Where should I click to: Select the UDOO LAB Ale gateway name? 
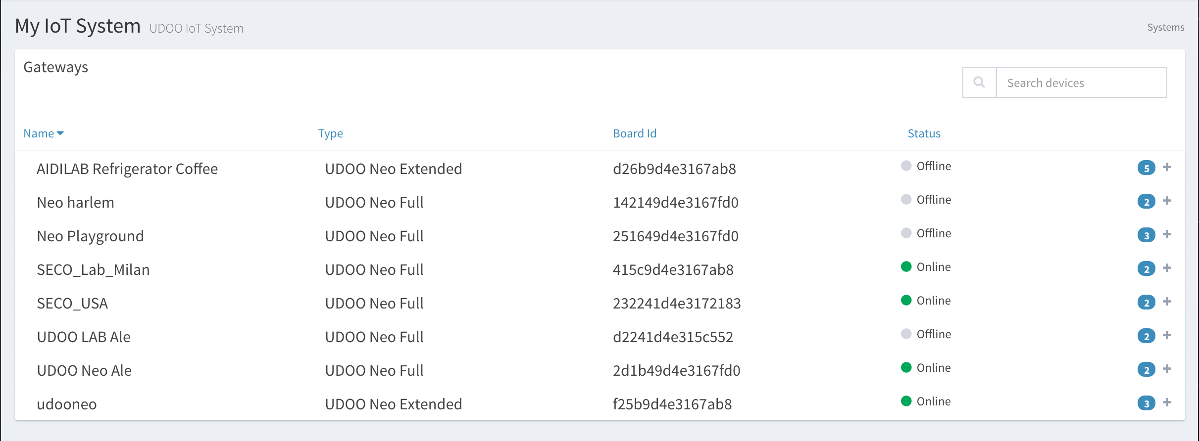[x=84, y=337]
